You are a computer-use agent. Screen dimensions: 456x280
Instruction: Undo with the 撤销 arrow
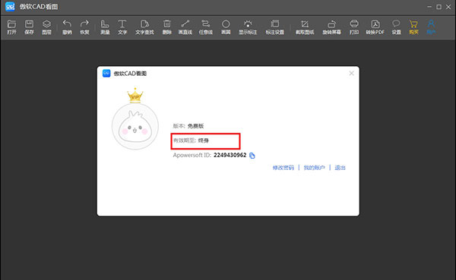(67, 27)
